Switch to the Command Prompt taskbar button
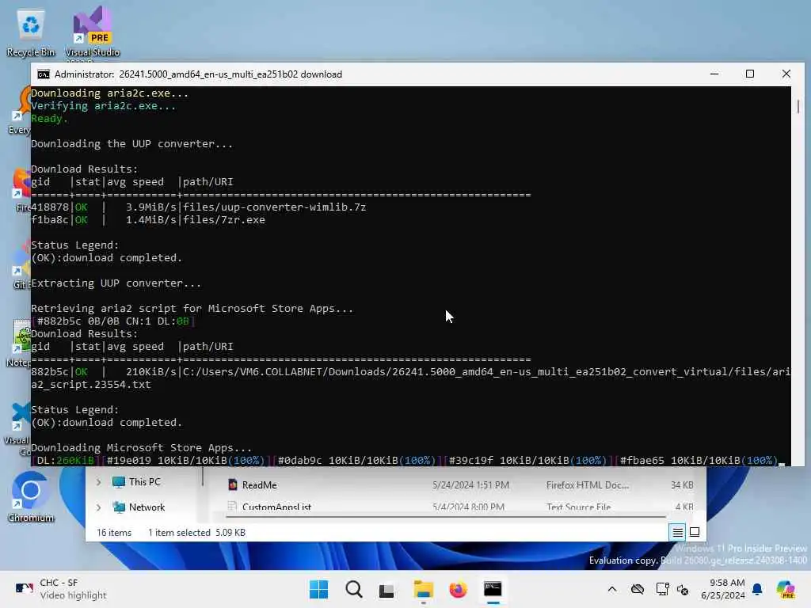Viewport: 811px width, 608px height. click(x=493, y=589)
